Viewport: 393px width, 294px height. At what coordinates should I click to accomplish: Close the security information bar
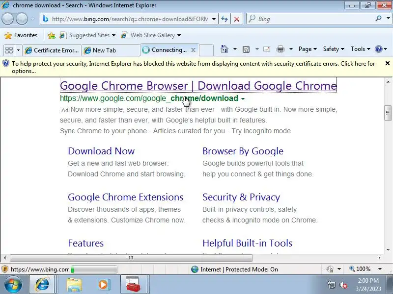tap(387, 64)
